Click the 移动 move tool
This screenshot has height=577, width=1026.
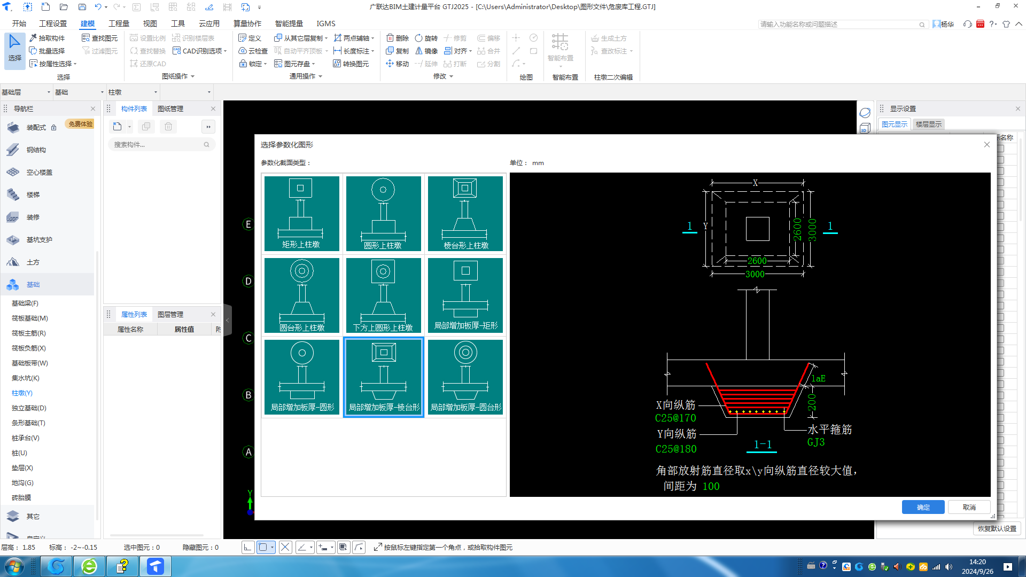coord(398,64)
